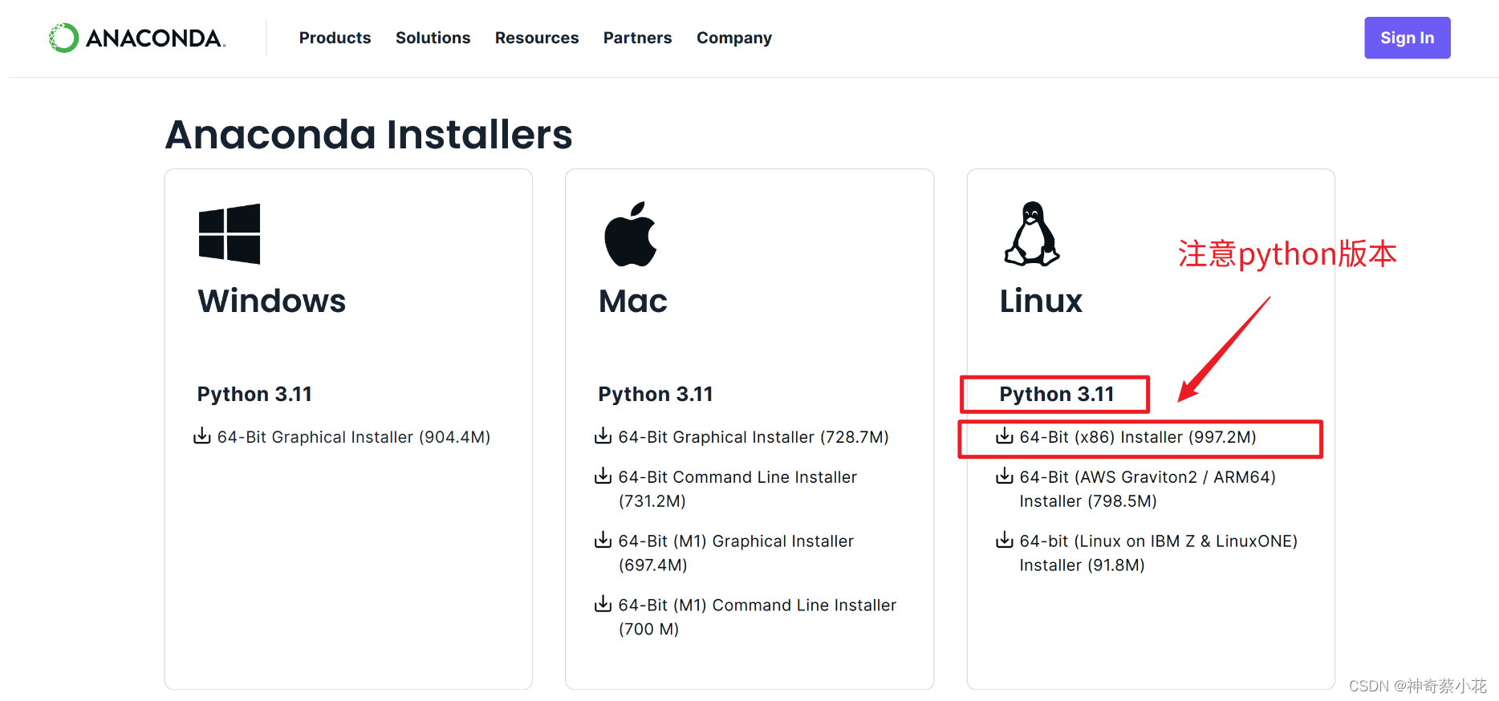Click download icon beside Mac M1 Graphical Installer
Screen dimensions: 1499x701
click(603, 541)
